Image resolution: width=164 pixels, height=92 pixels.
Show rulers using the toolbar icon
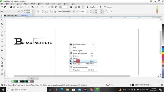pyautogui.click(x=76, y=7)
